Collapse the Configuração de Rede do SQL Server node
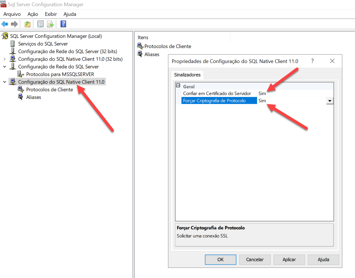355x278 pixels. (x=5, y=67)
